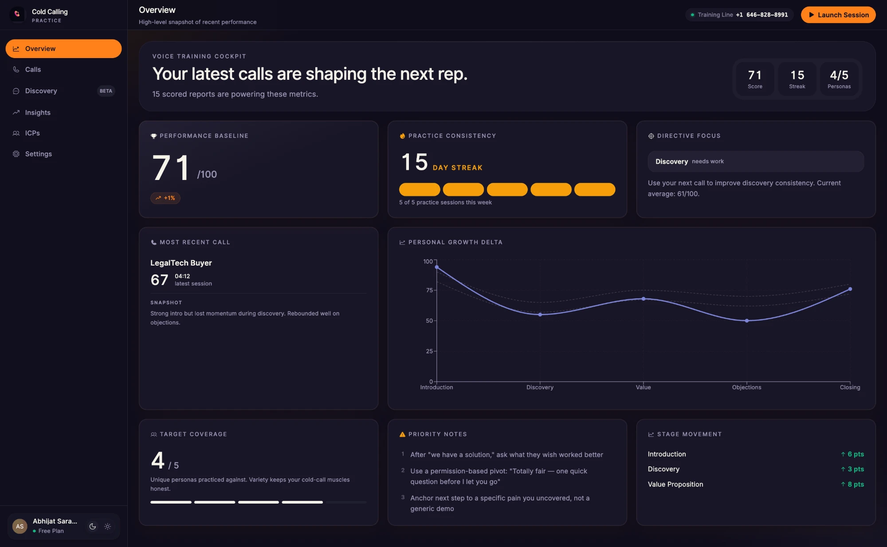
Task: Click the Launch Session button
Action: click(838, 15)
